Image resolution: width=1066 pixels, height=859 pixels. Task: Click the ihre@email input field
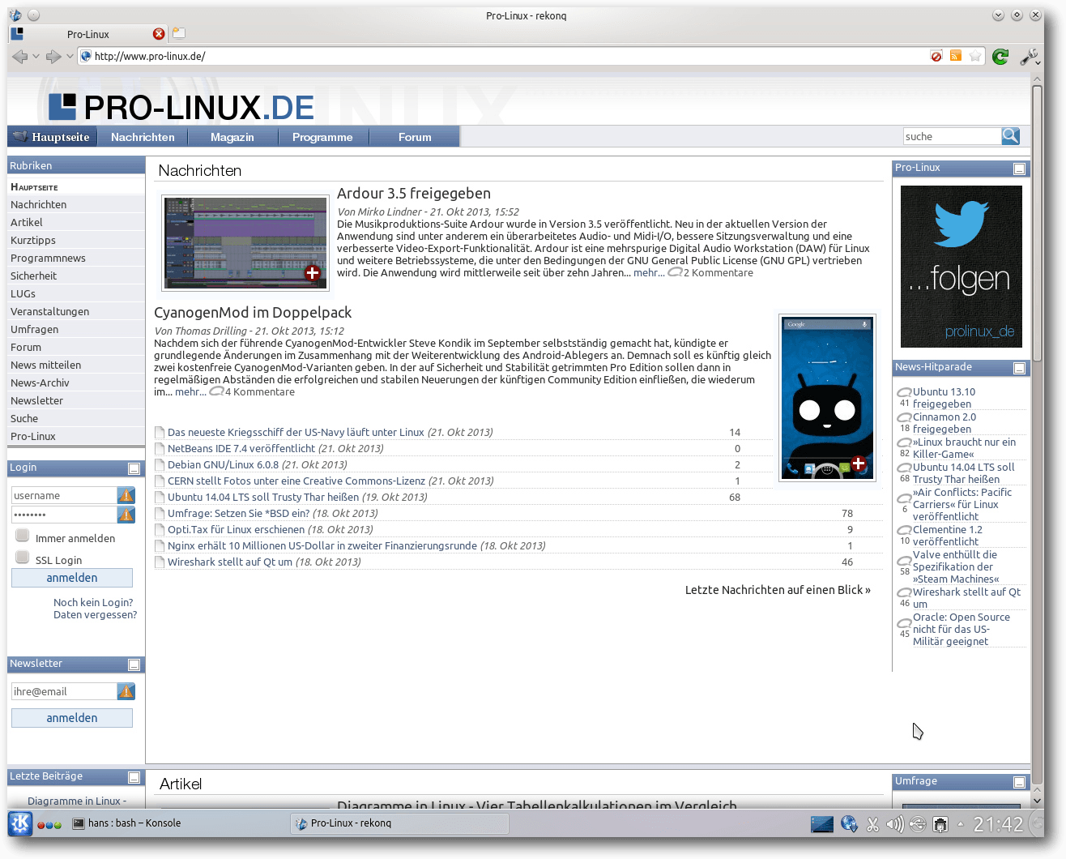tap(65, 691)
